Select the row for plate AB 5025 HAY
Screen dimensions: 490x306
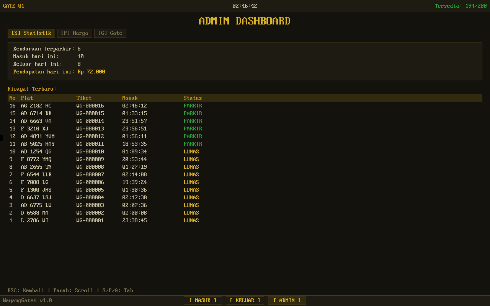click(38, 144)
